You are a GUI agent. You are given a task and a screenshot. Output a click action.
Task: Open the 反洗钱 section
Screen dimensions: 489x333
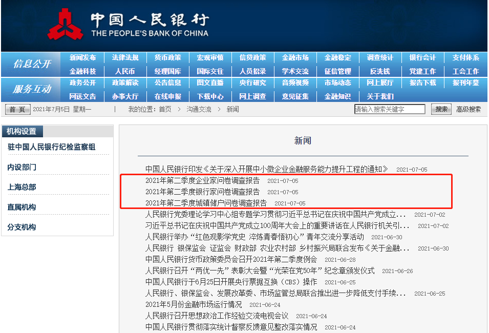click(380, 70)
